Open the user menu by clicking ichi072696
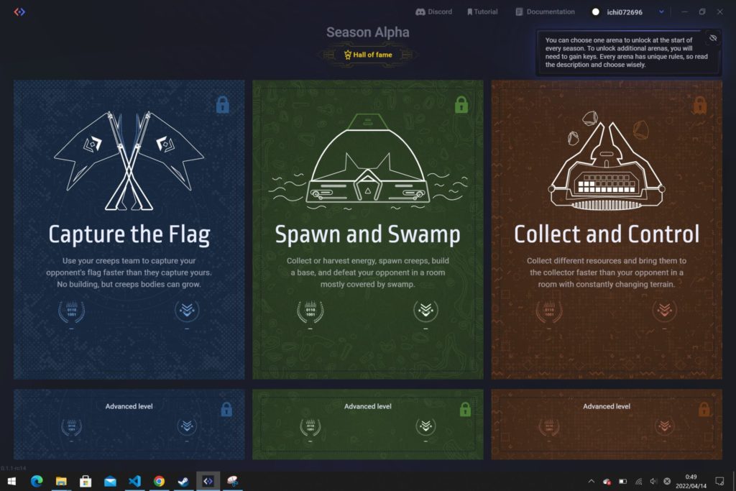 (x=625, y=12)
